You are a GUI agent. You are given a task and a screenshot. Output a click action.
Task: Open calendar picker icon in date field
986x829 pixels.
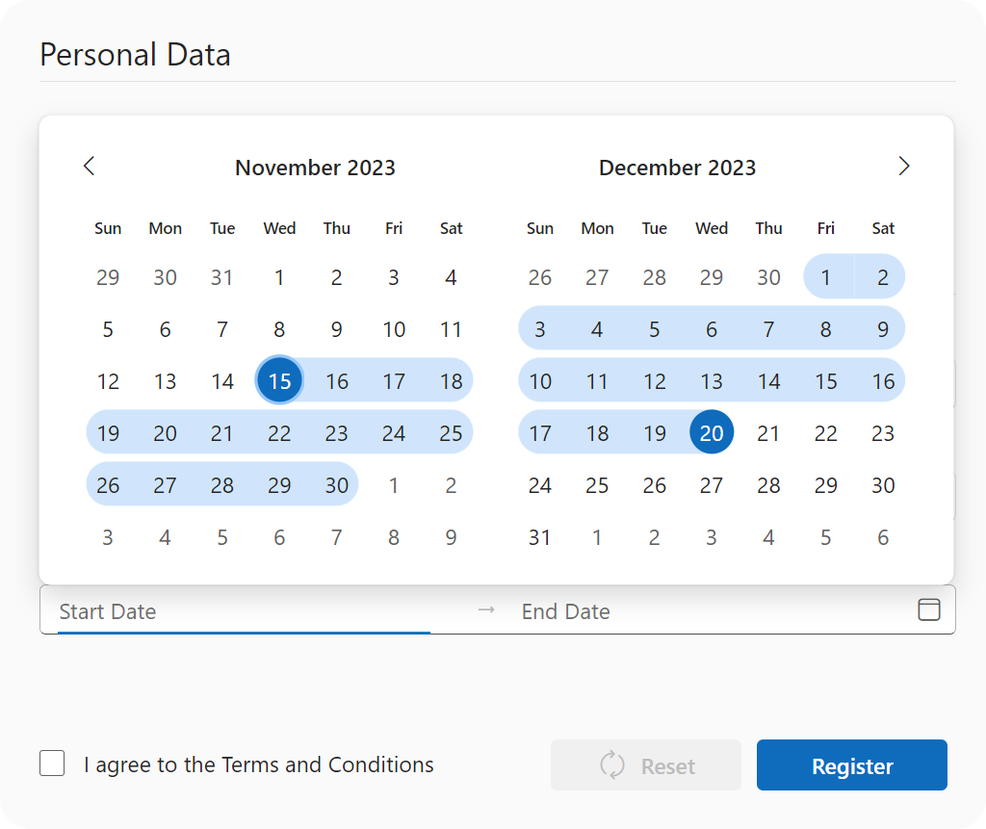tap(928, 609)
